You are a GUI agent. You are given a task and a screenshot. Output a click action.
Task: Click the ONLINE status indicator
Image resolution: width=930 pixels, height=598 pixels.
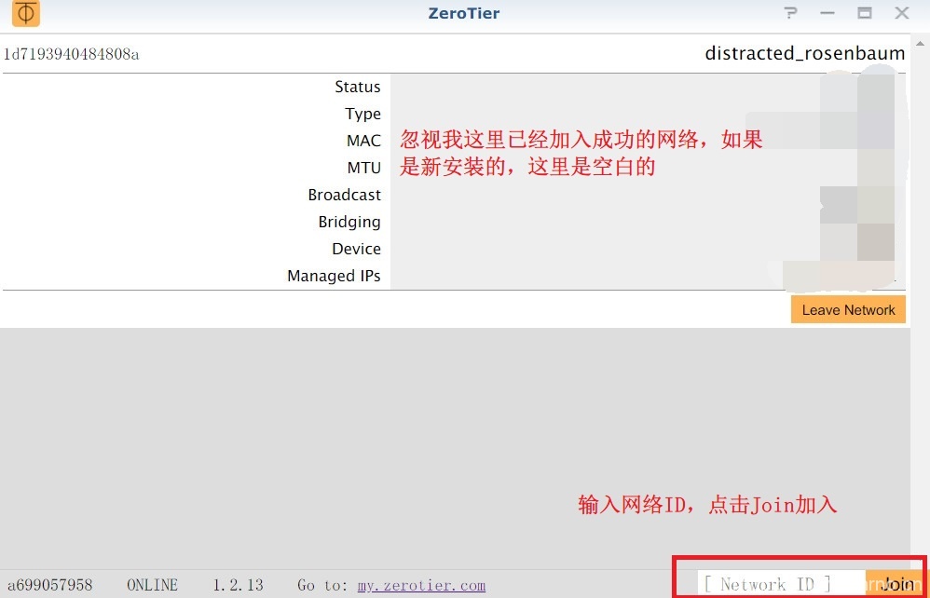point(152,585)
